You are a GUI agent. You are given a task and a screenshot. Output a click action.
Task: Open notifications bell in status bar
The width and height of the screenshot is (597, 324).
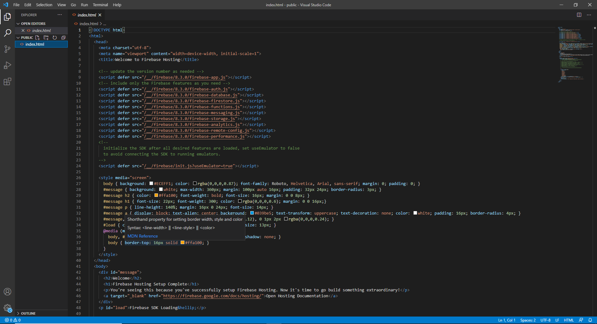[x=590, y=320]
